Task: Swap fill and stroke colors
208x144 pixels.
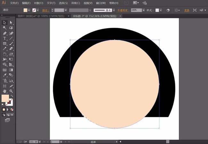Action: [12, 96]
